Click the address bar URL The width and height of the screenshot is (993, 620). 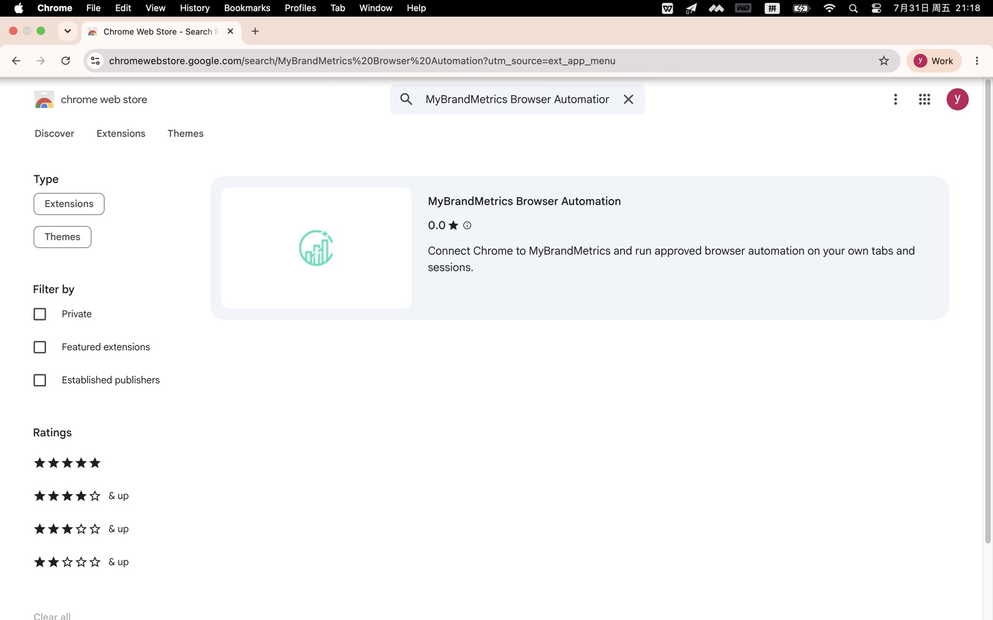pos(362,61)
